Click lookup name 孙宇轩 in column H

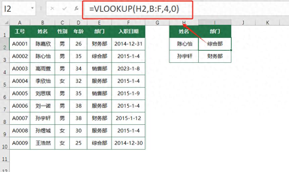click(x=184, y=56)
